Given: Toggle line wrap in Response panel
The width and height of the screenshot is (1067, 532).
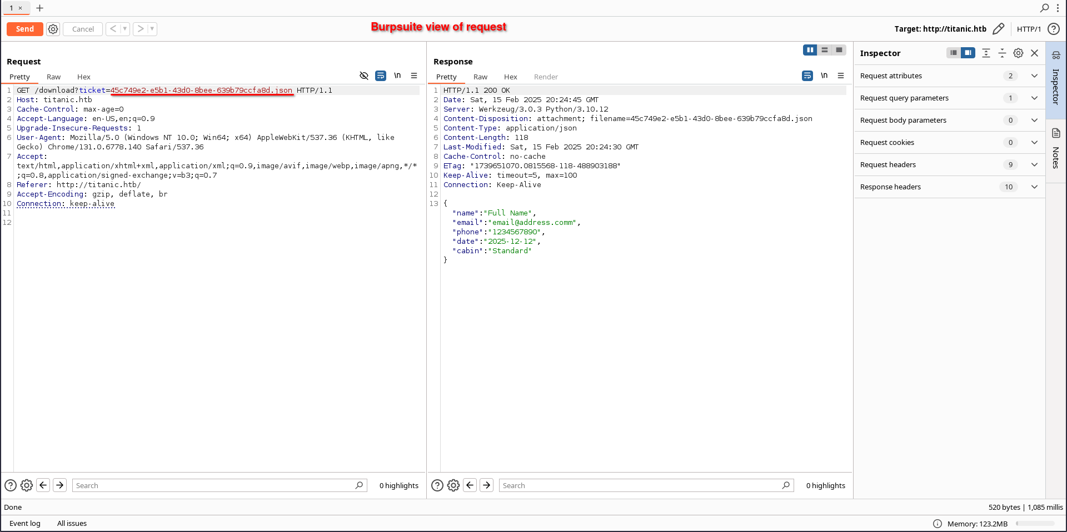Looking at the screenshot, I should (x=807, y=76).
